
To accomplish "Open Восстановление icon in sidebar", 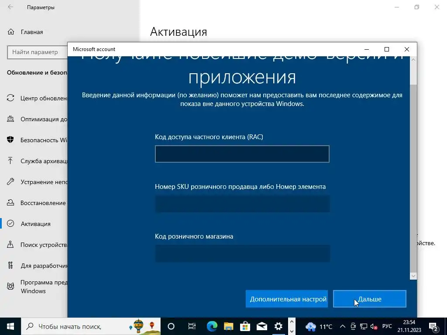I will coord(10,202).
